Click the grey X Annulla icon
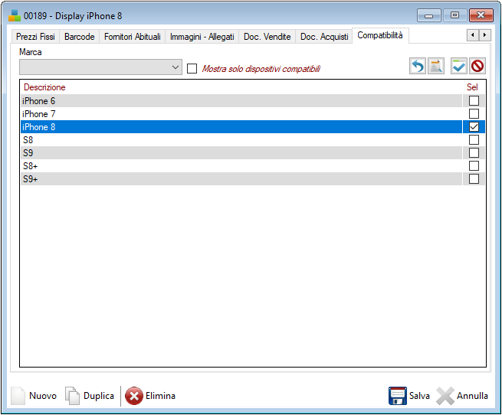 [x=445, y=396]
